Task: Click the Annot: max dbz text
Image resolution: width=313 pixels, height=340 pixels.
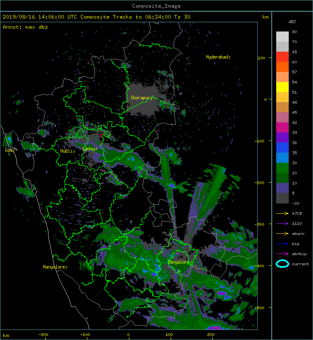Action: [25, 27]
